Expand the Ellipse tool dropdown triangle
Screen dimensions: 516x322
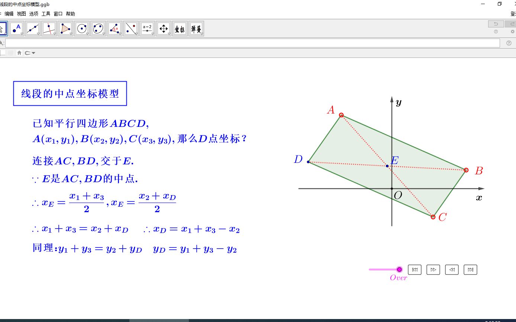103,34
